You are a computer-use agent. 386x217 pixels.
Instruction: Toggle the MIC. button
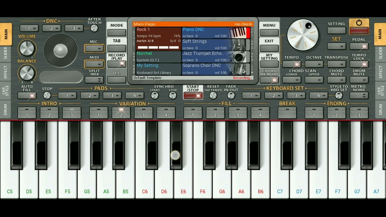94,48
